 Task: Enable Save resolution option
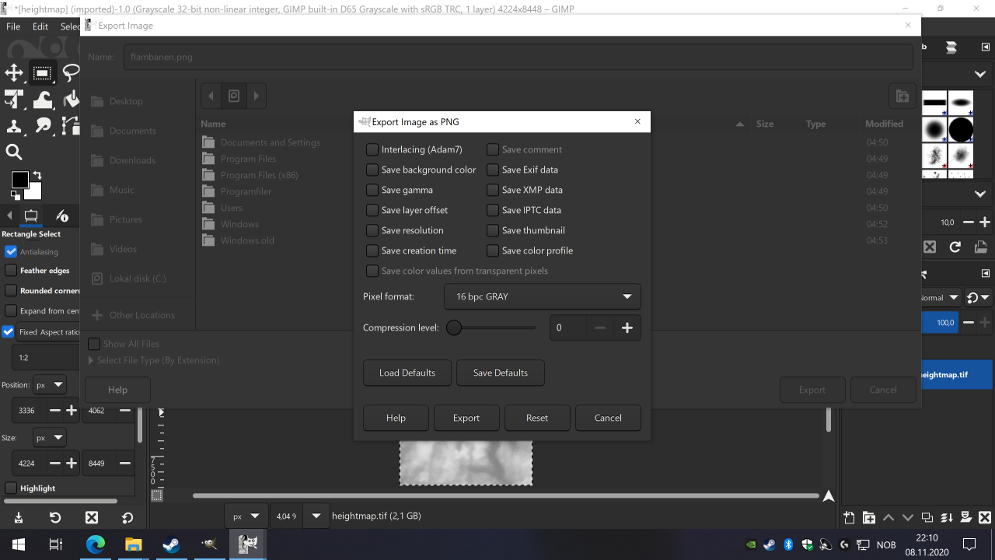coord(372,230)
